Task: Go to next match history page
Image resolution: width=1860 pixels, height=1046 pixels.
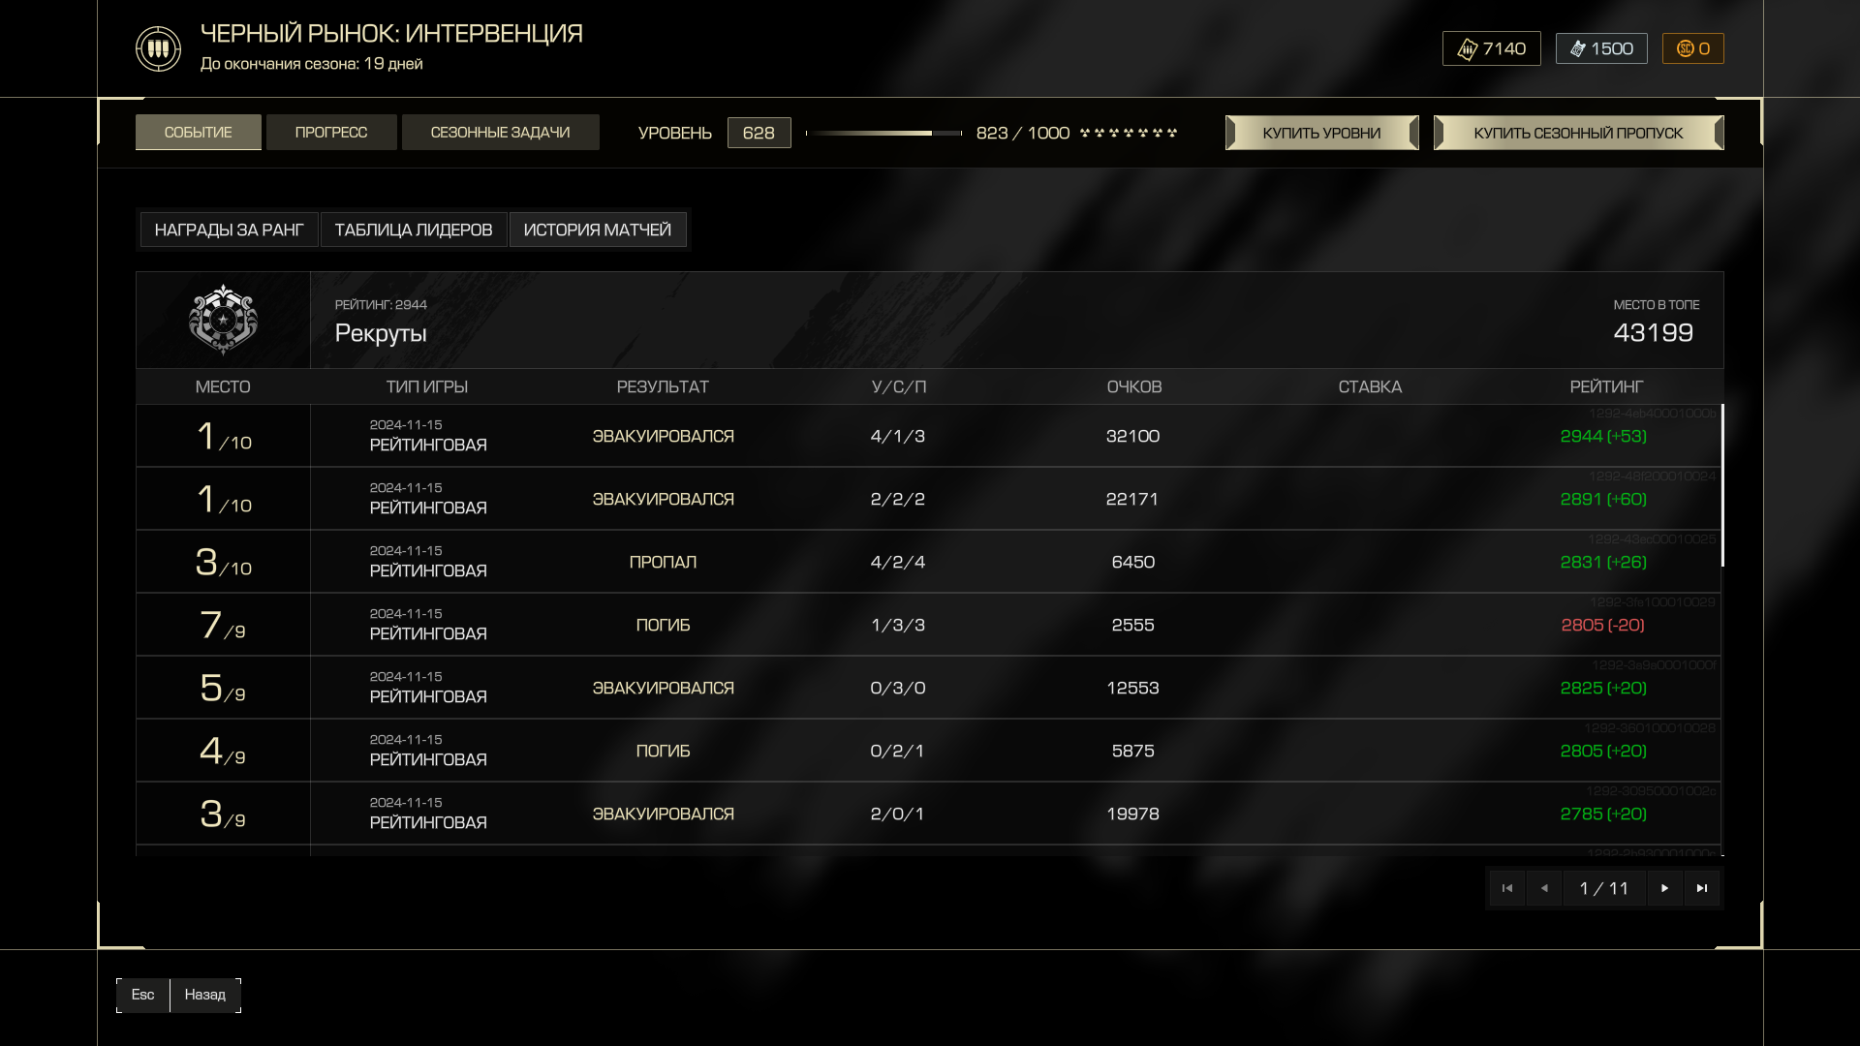Action: 1664,888
